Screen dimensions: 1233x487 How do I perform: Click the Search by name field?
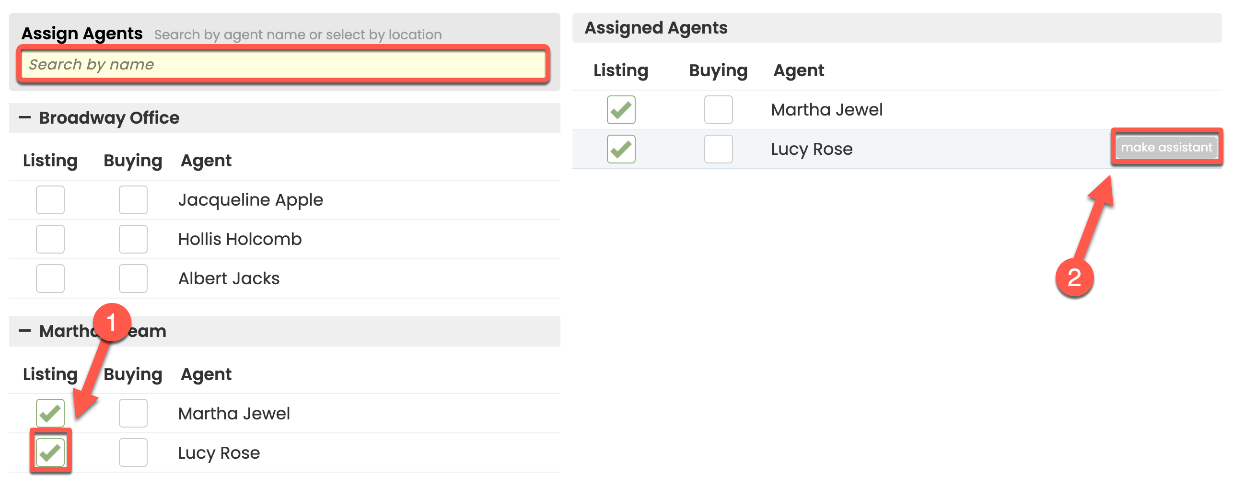[283, 64]
